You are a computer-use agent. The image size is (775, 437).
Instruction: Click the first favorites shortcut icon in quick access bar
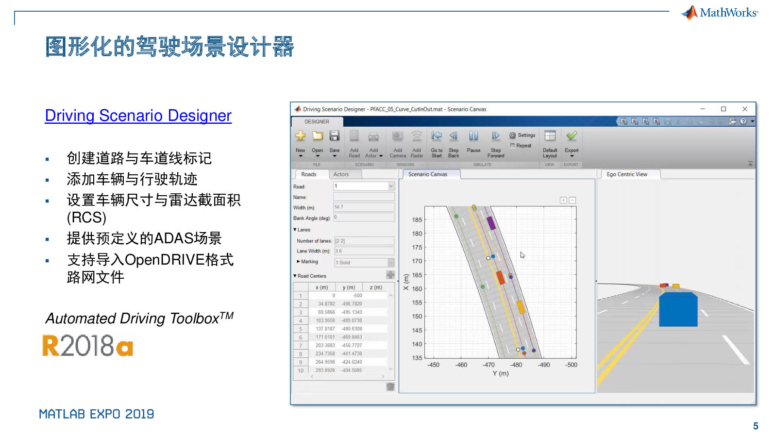click(624, 121)
